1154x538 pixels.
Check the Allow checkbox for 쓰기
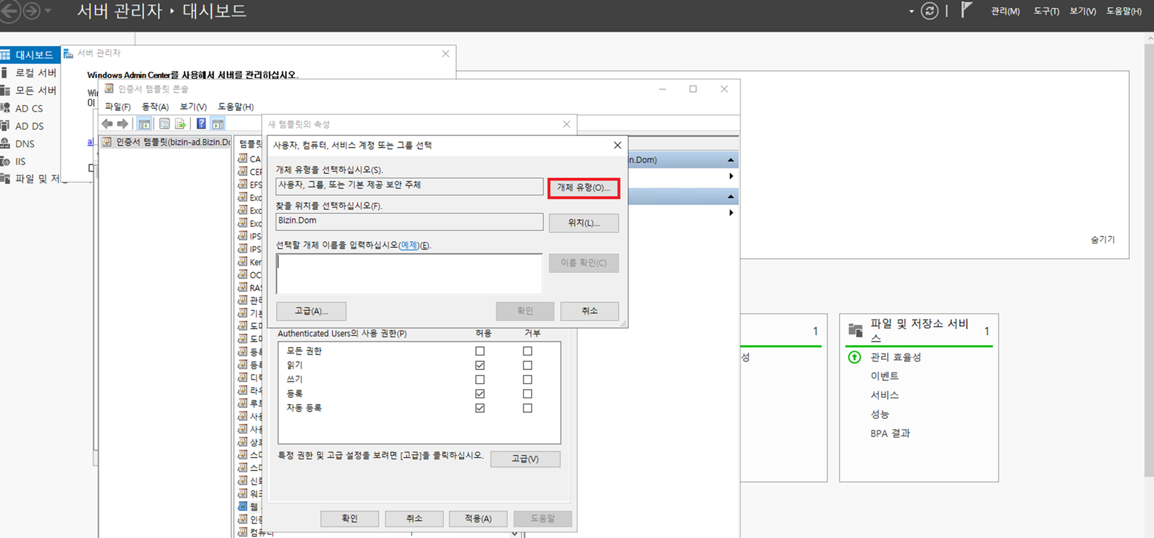pos(480,379)
